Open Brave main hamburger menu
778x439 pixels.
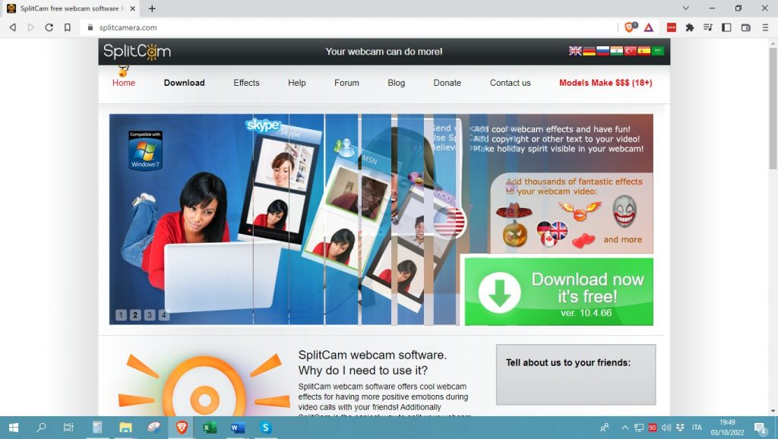tap(764, 27)
